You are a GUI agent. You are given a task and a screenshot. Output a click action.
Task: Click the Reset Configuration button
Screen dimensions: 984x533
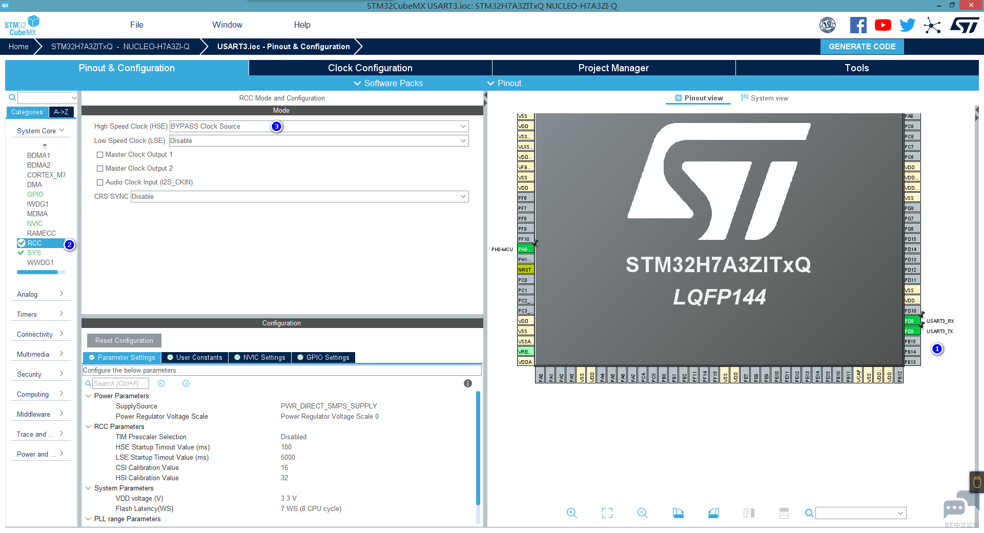(x=124, y=340)
